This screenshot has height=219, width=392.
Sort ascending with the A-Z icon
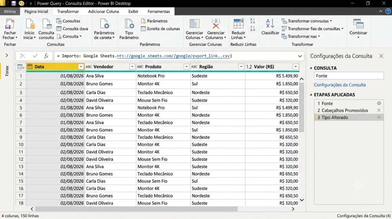(253, 21)
